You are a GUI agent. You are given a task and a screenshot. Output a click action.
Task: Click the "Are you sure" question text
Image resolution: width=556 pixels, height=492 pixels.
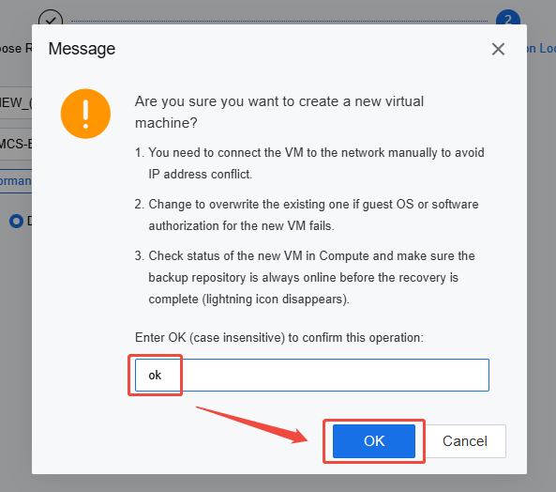click(279, 112)
